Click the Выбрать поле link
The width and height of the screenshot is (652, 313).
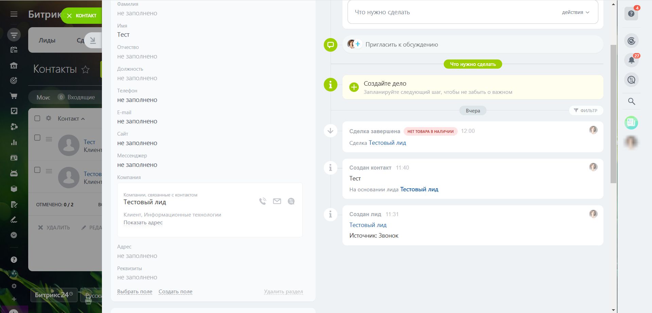(135, 292)
